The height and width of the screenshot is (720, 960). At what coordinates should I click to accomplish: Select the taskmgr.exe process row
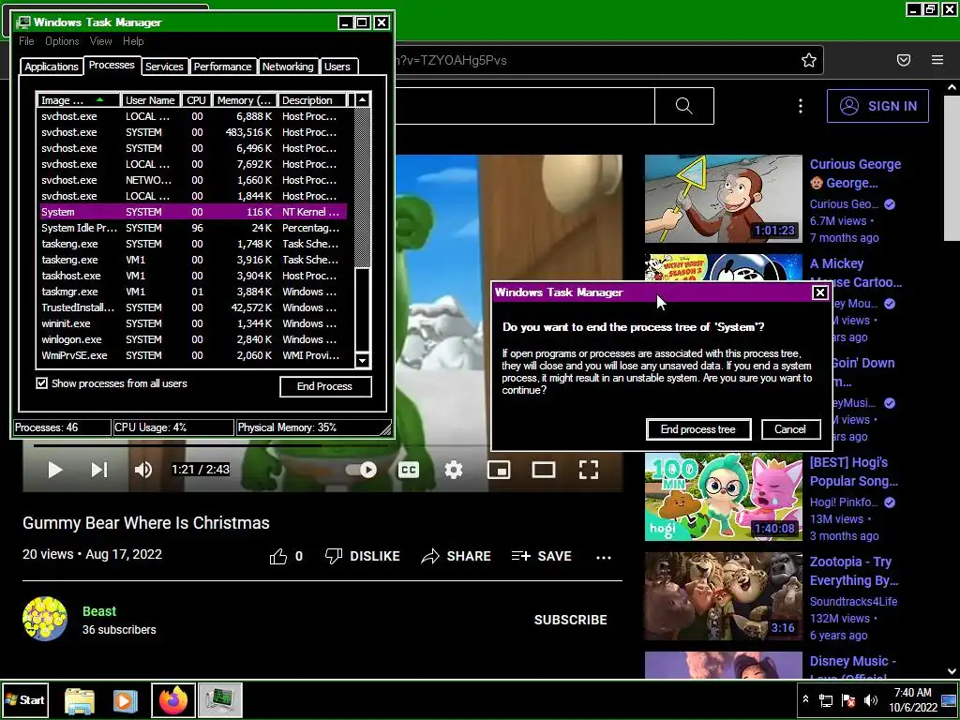(x=193, y=292)
